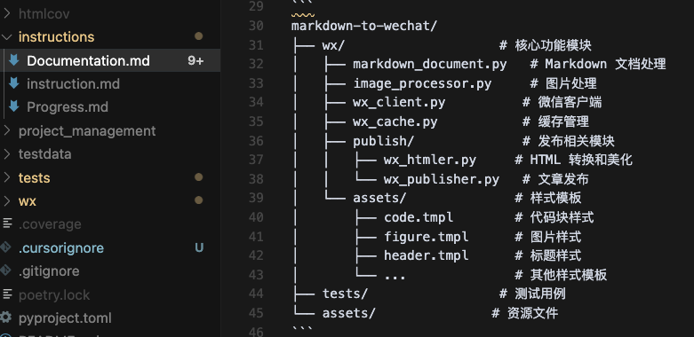Image resolution: width=694 pixels, height=337 pixels.
Task: Click the markdown icon beside instruction.md
Action: pyautogui.click(x=14, y=83)
